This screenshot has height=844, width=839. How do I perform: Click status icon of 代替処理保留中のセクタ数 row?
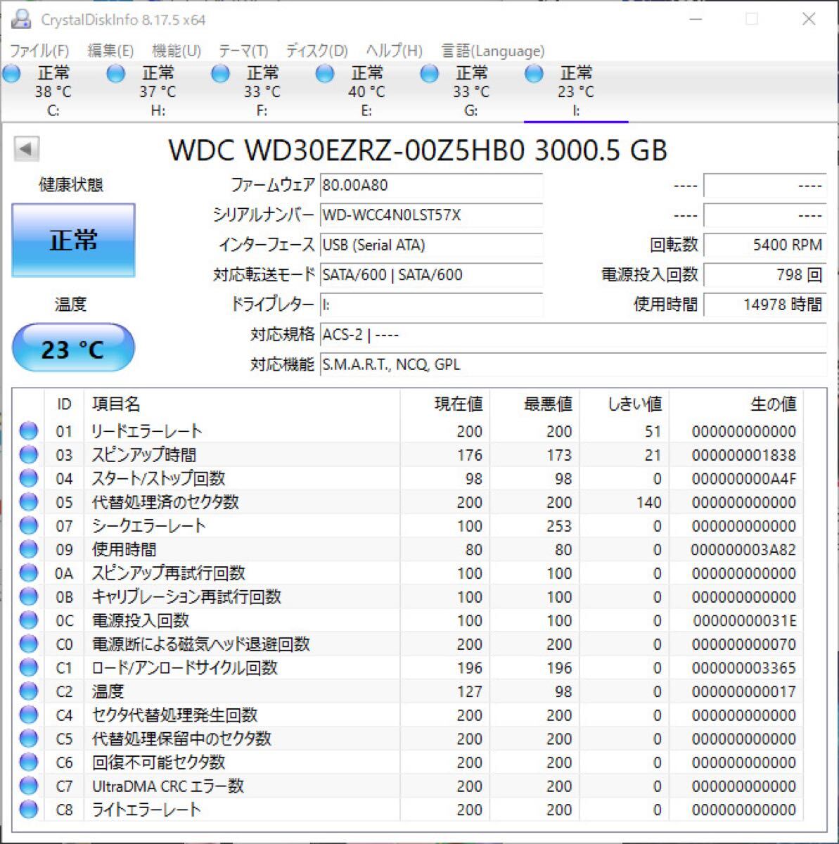tap(29, 738)
